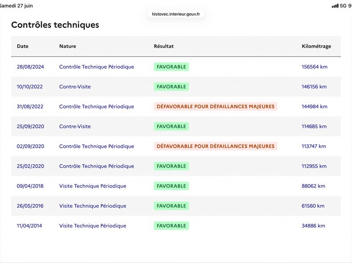Click FAVORABLE badge on 09/04/2018 row

[x=171, y=186]
